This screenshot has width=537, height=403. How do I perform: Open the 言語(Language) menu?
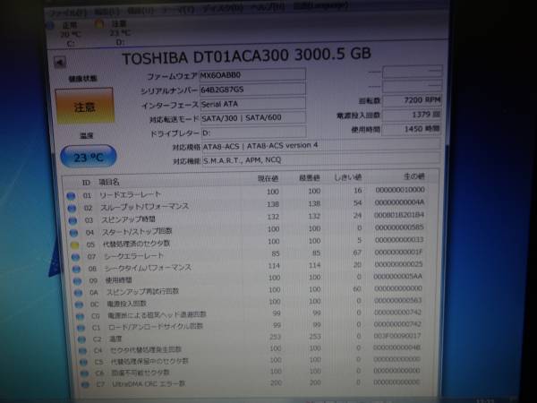pyautogui.click(x=321, y=6)
